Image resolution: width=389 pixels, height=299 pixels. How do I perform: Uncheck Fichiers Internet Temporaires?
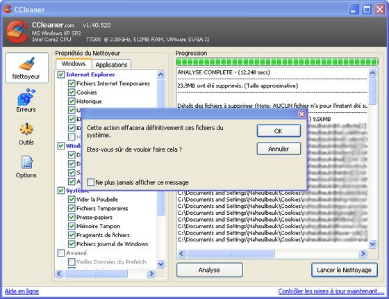click(x=72, y=83)
